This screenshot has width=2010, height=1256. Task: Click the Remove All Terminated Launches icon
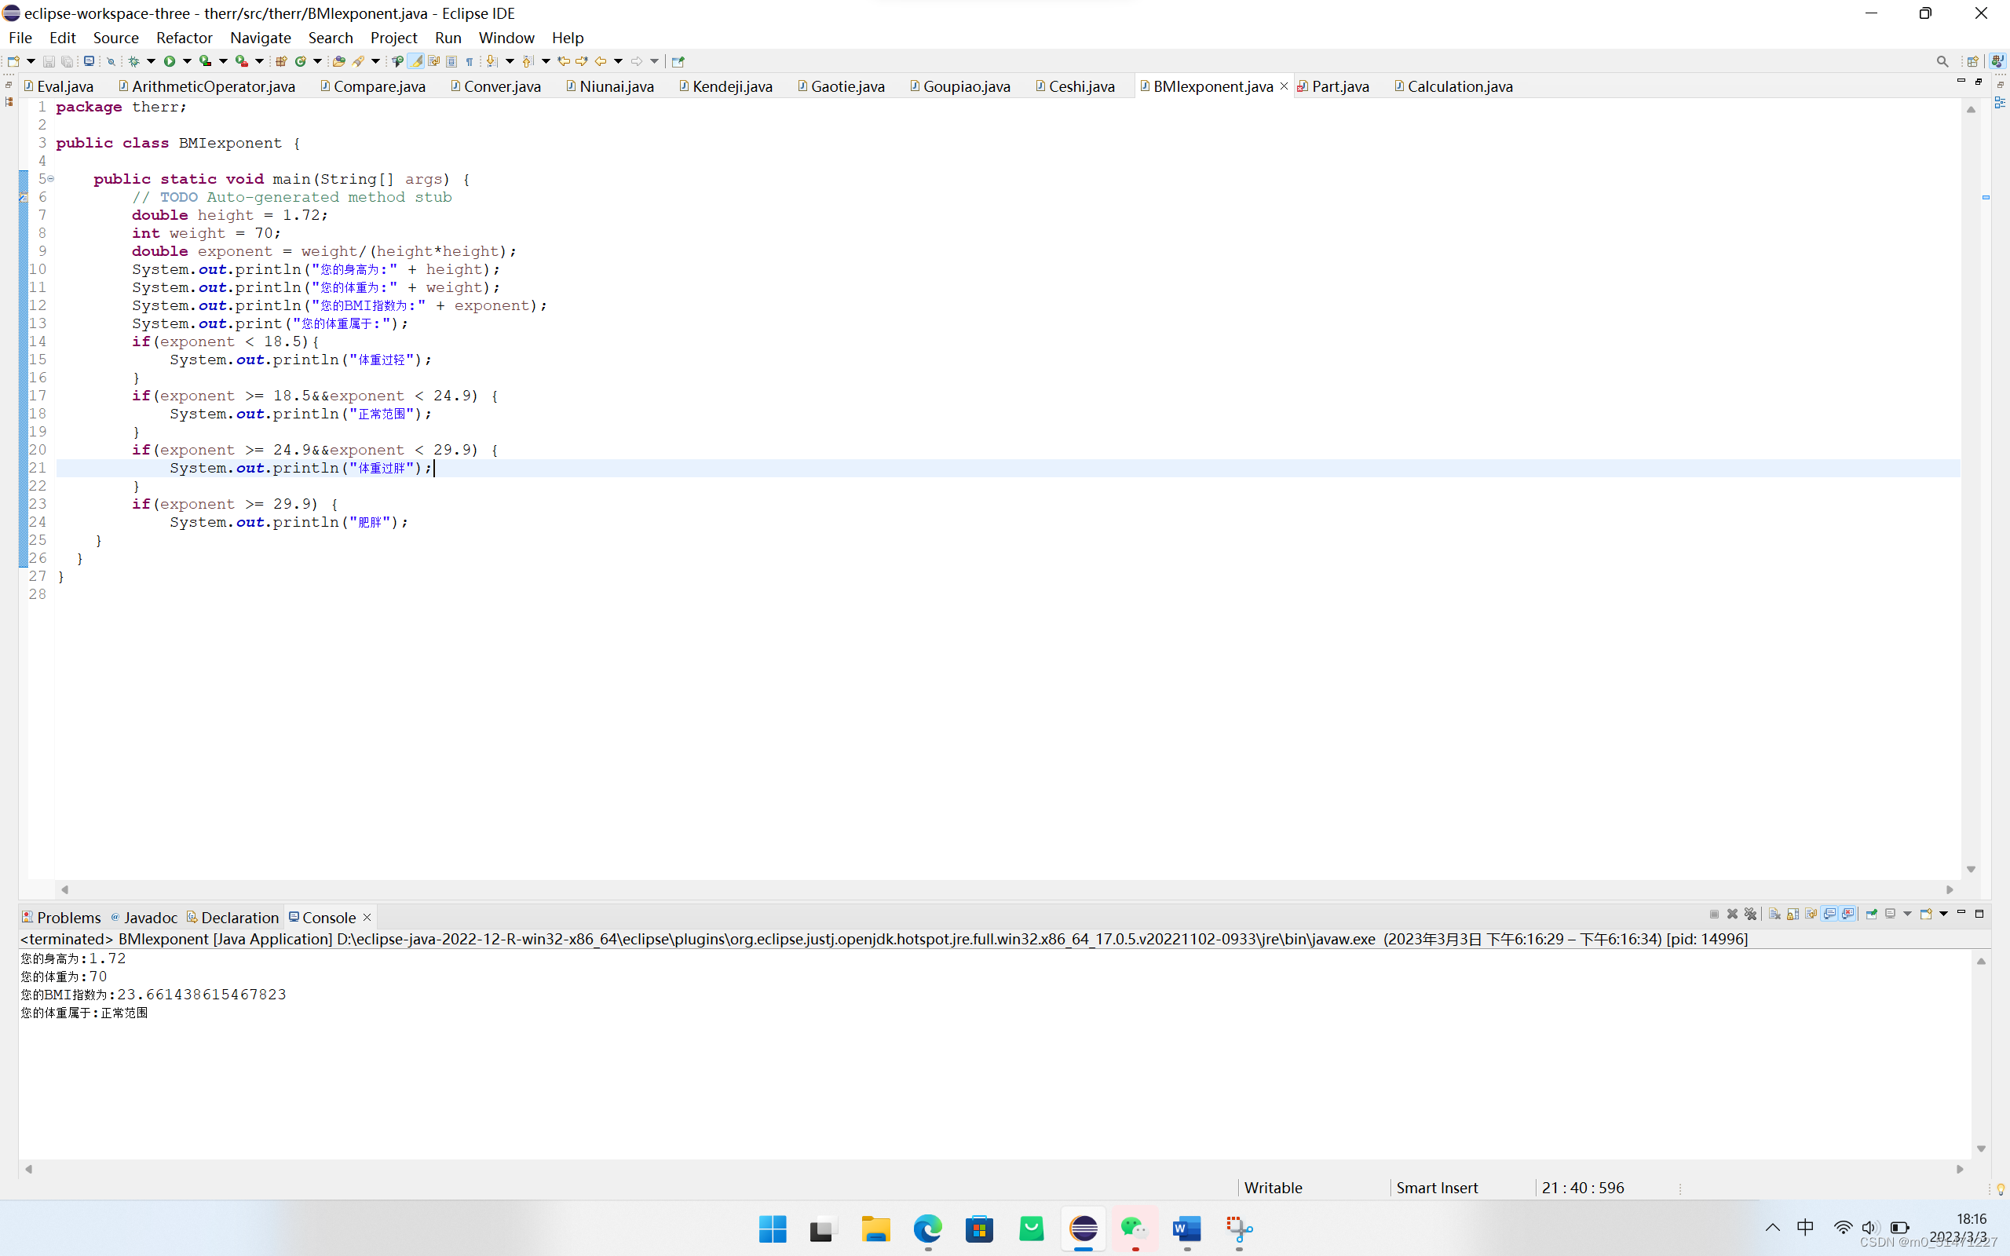tap(1751, 914)
